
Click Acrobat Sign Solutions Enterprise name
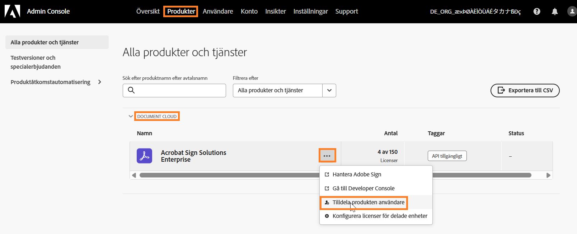click(193, 156)
